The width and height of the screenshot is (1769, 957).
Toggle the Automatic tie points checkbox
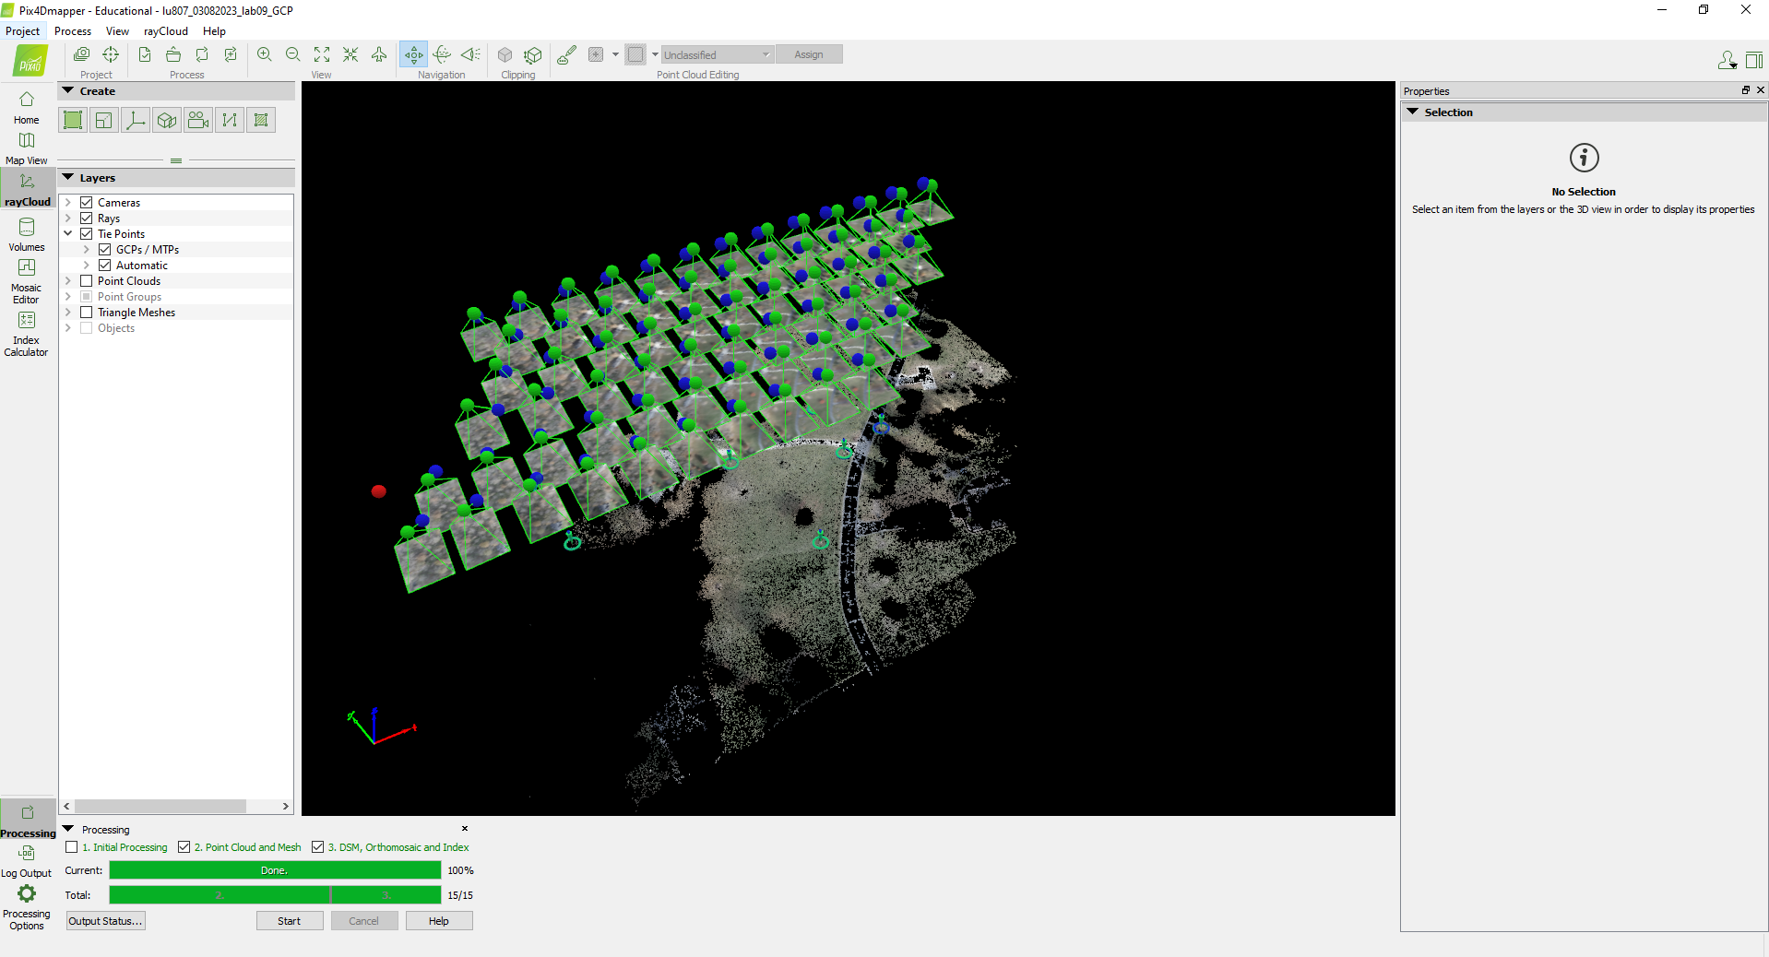click(105, 266)
